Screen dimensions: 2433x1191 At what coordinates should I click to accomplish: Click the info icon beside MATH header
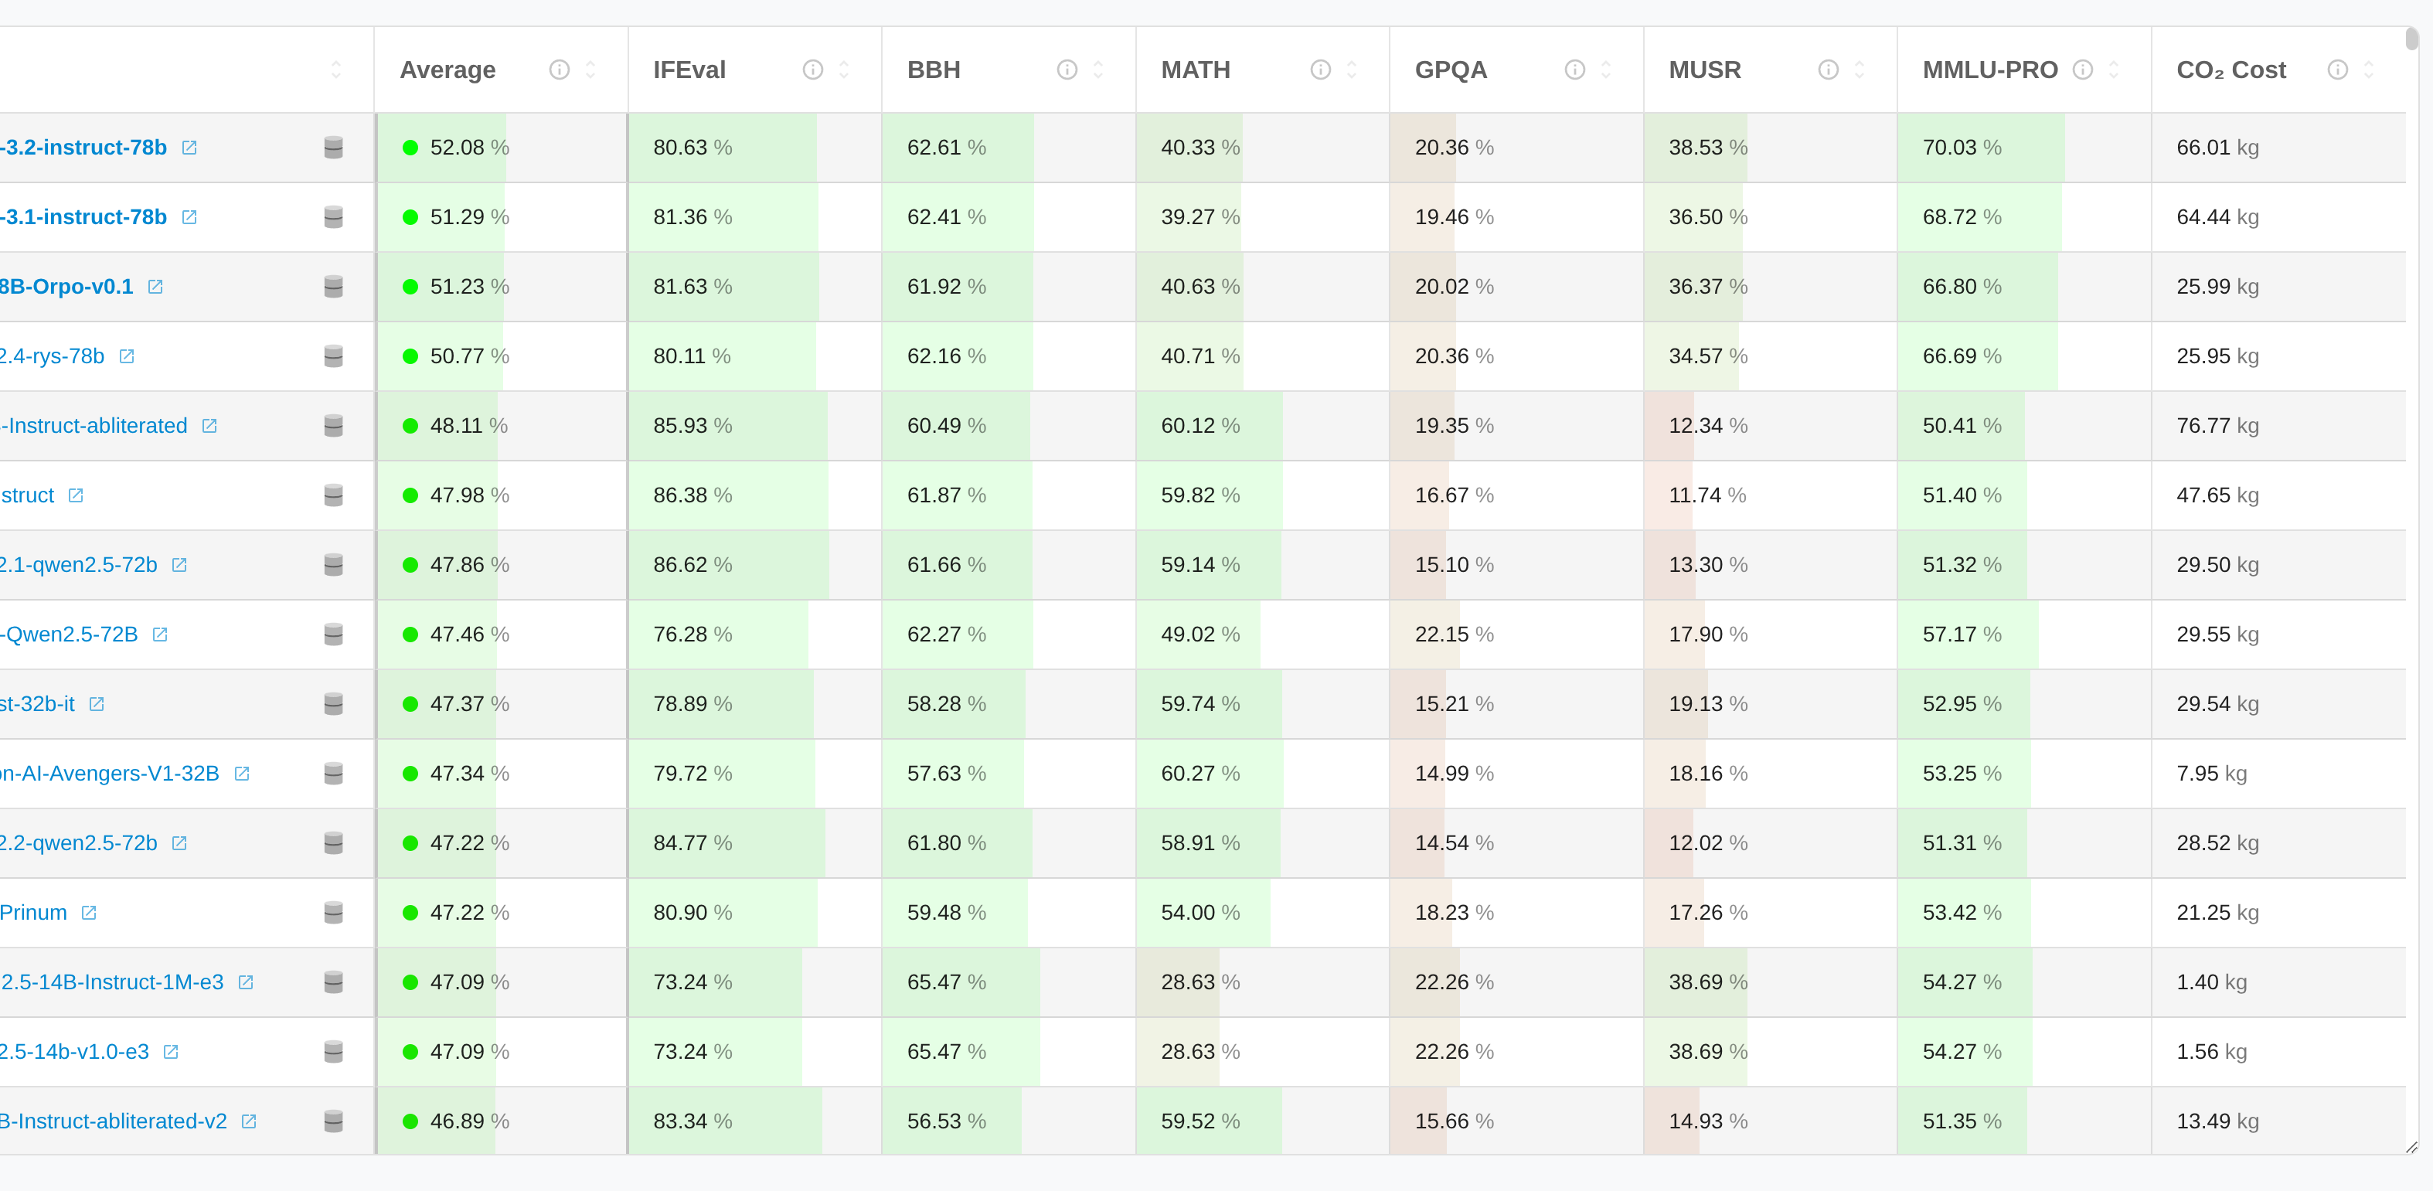point(1320,70)
